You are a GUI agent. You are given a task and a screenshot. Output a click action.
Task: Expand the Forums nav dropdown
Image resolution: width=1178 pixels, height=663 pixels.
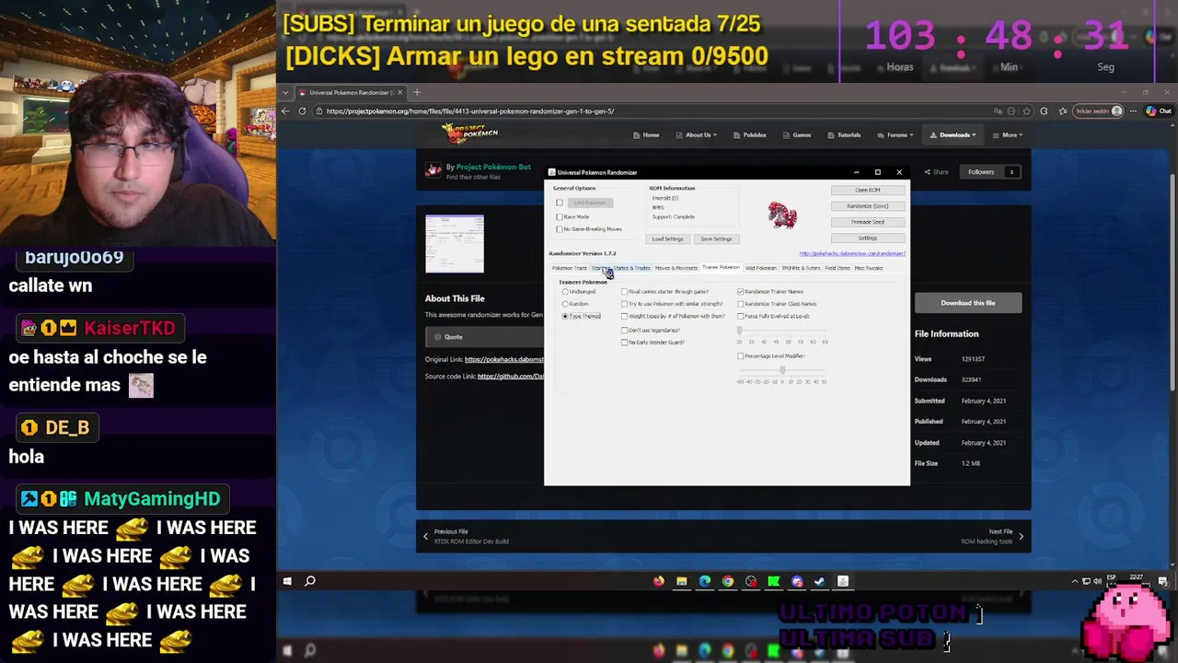pyautogui.click(x=895, y=135)
